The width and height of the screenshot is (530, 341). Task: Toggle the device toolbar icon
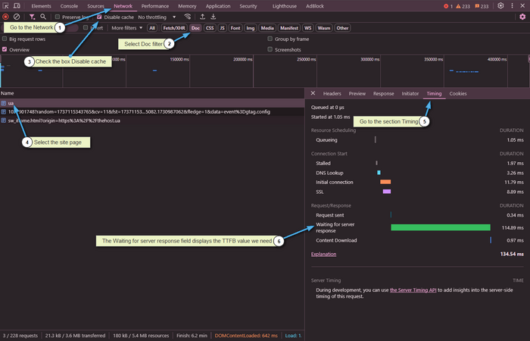pos(17,6)
